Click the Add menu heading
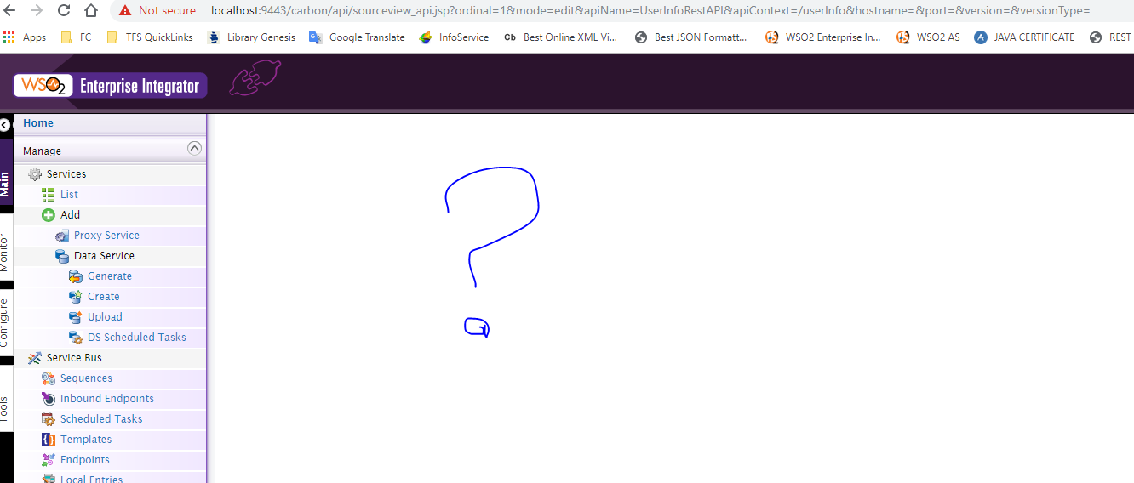The height and width of the screenshot is (483, 1134). [x=70, y=215]
